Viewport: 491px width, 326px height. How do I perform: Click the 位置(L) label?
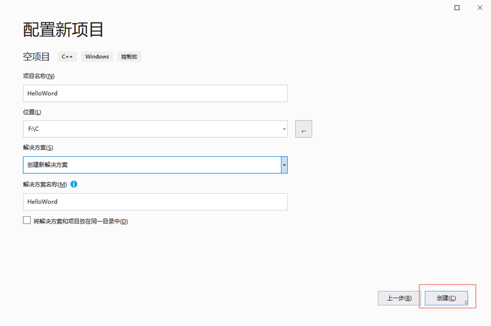(32, 112)
